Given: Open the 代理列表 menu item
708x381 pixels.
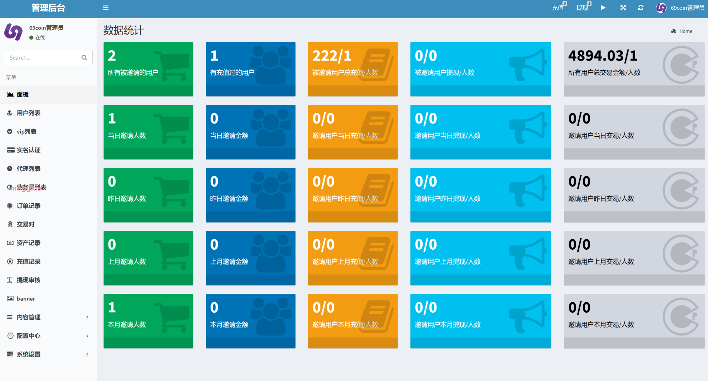Looking at the screenshot, I should [48, 168].
